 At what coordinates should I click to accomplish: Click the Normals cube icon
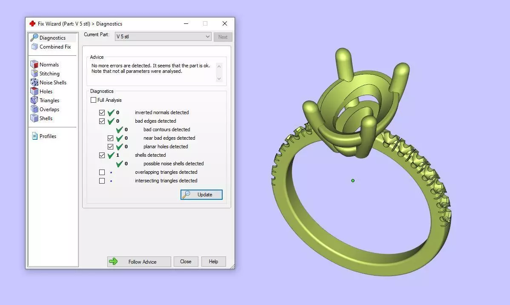pyautogui.click(x=34, y=64)
